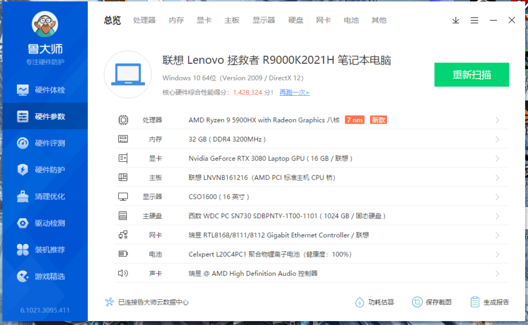Screen dimensions: 528x325
Task: Click the 清理优化 broom icon
Action: [x=23, y=196]
